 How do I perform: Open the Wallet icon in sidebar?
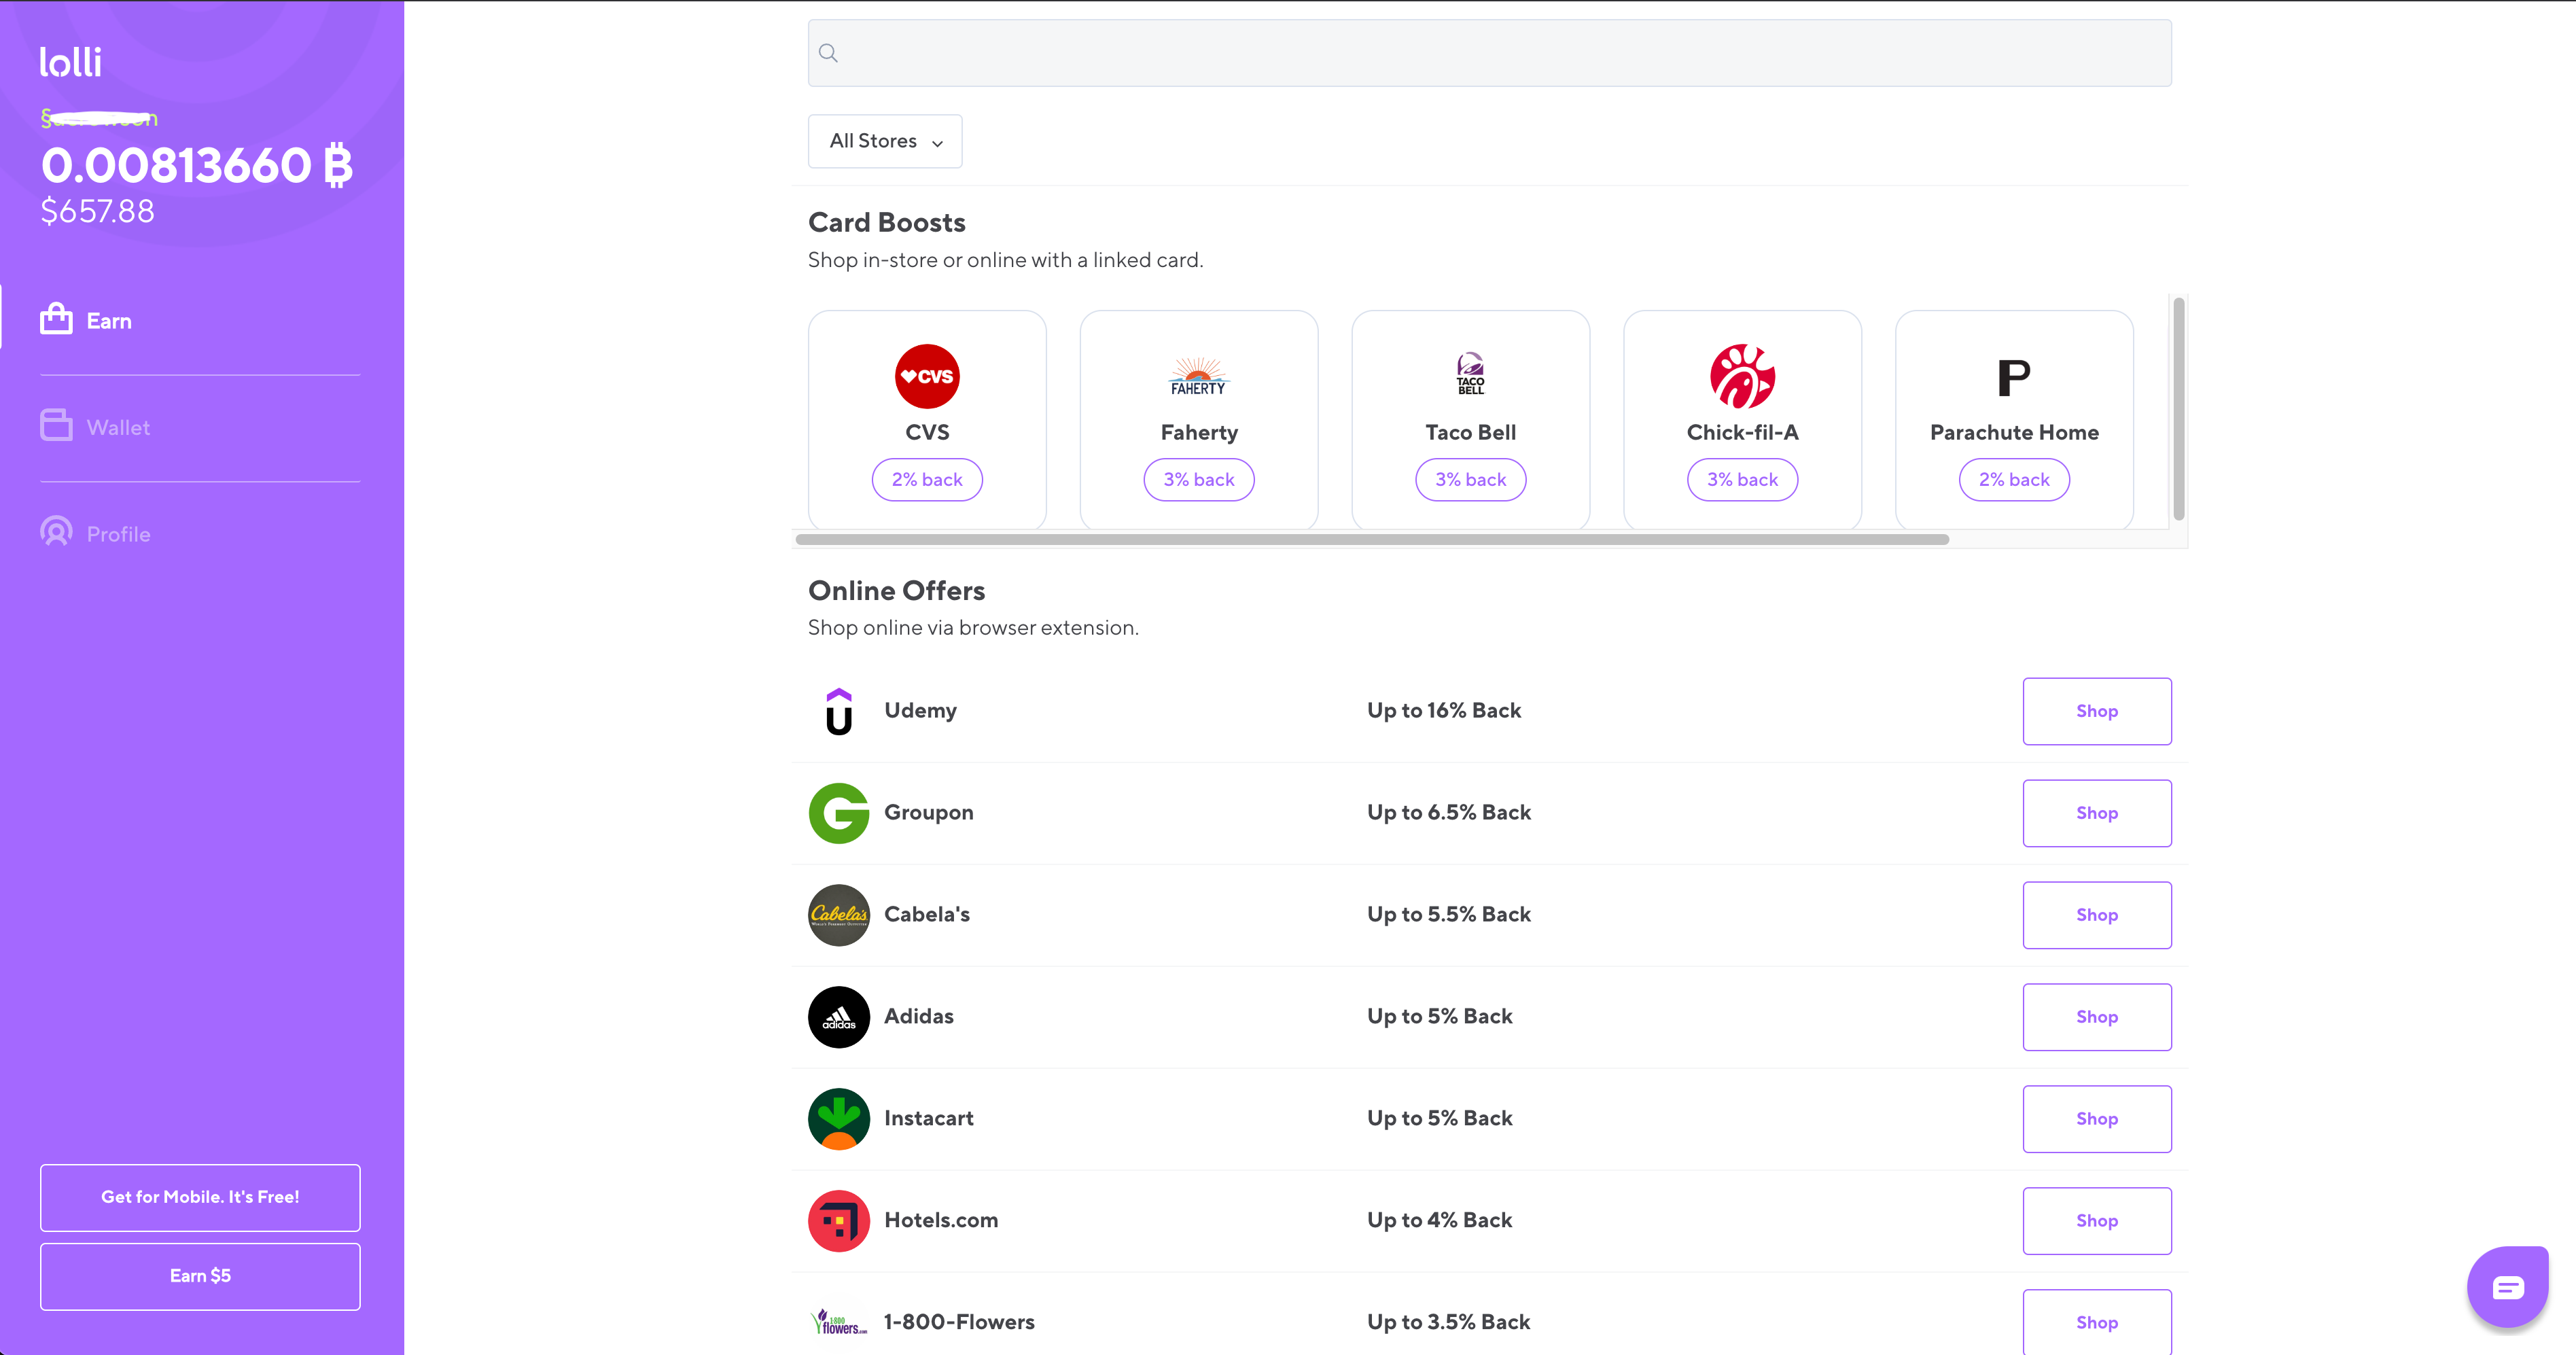coord(56,425)
